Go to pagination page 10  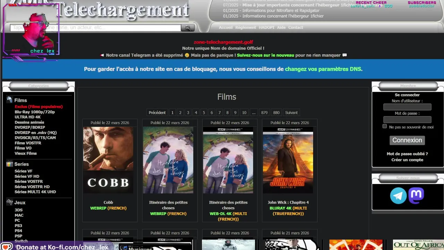[x=244, y=112]
